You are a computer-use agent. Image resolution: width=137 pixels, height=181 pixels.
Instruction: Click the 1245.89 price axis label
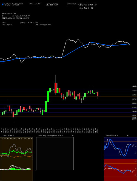point(134,112)
